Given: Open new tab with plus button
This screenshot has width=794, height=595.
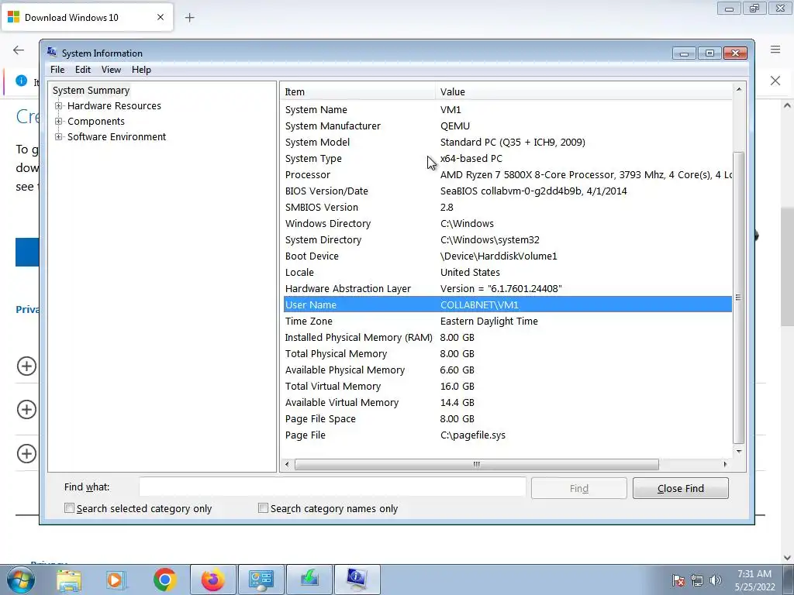Looking at the screenshot, I should click(x=189, y=18).
